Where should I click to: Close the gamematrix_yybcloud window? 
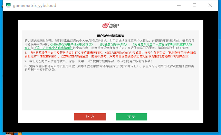point(210,5)
